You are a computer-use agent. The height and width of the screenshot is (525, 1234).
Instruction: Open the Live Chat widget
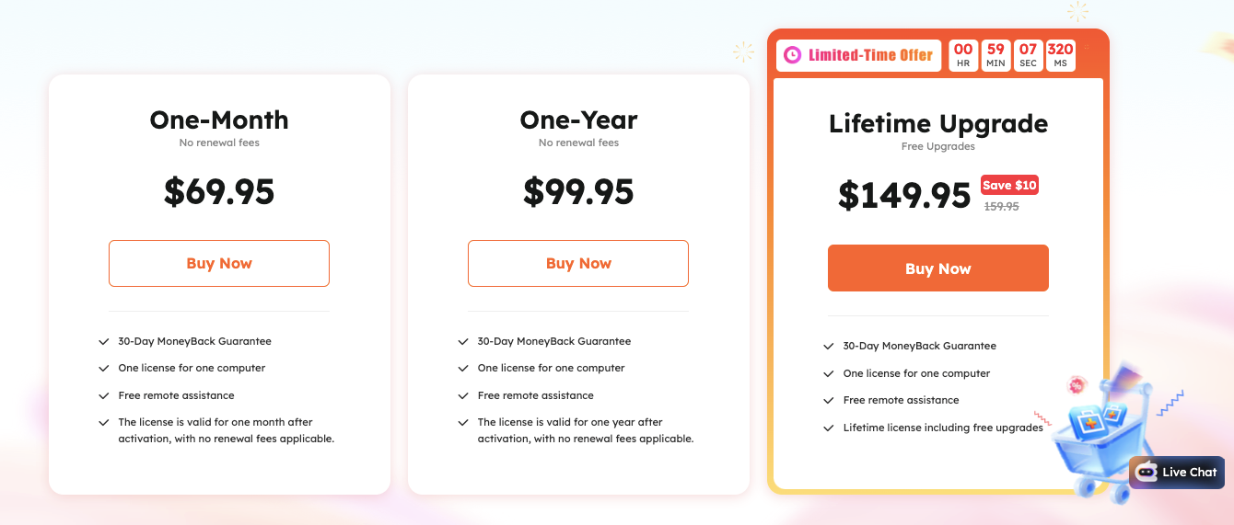(x=1177, y=472)
